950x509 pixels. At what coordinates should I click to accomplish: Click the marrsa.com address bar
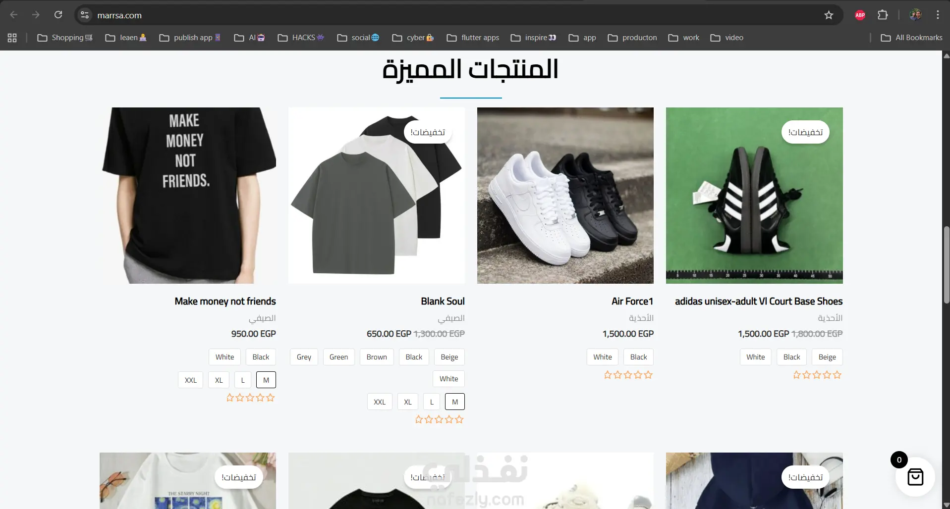tap(458, 15)
